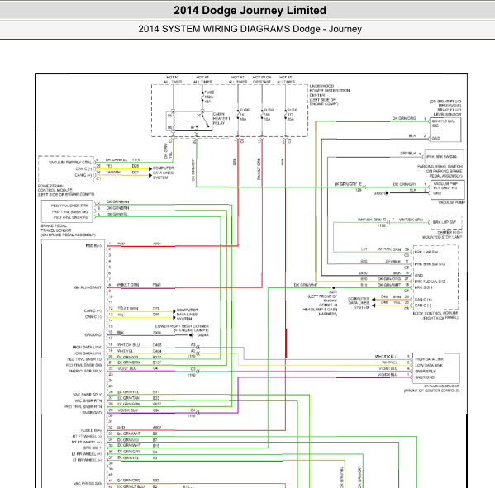Click the 'S272' splice label

coord(333,292)
